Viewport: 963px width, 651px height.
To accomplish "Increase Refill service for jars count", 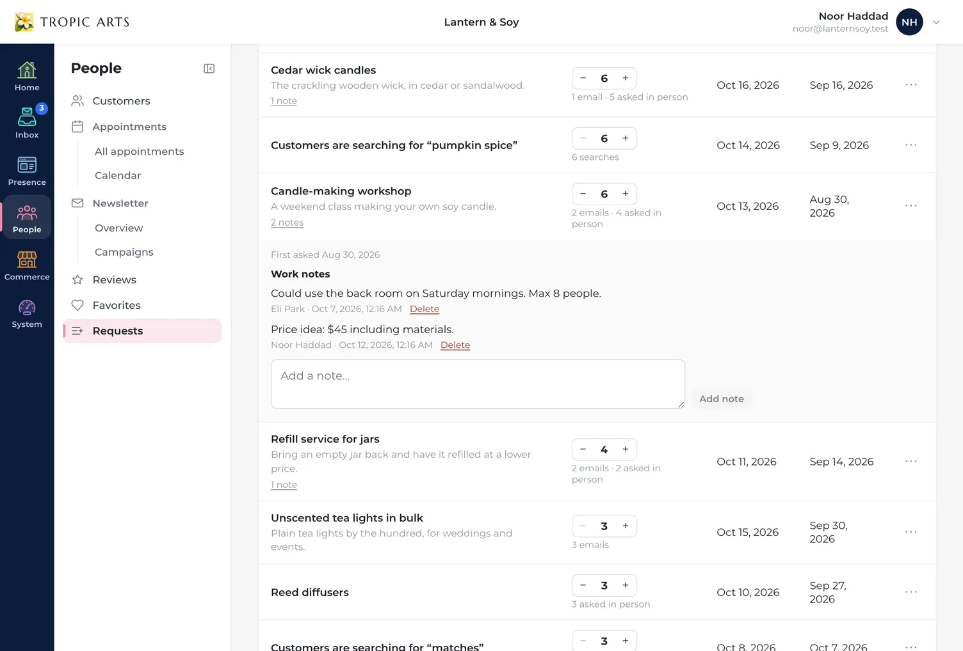I will pyautogui.click(x=626, y=449).
